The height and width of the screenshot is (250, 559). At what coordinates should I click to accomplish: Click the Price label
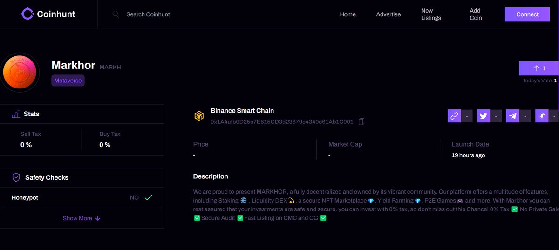201,144
